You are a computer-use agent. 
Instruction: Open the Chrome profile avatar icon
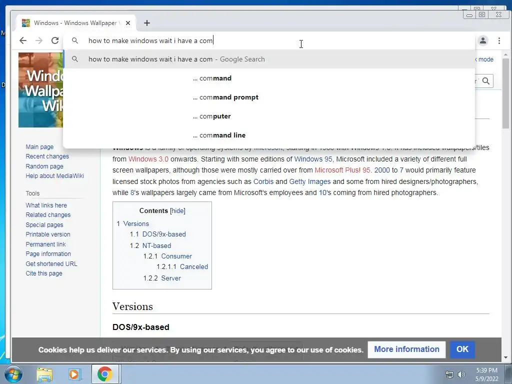483,40
